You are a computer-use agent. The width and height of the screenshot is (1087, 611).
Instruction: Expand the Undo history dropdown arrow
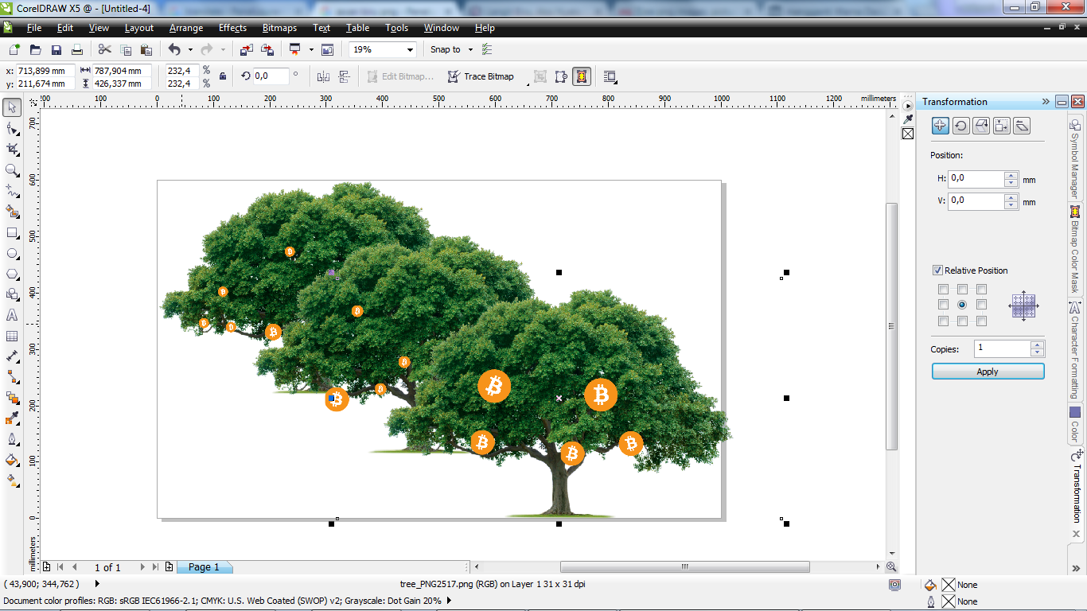point(190,49)
